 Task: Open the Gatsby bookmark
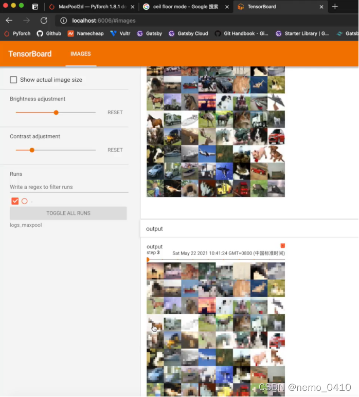pyautogui.click(x=149, y=33)
